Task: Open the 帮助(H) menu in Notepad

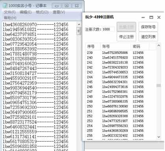Action: [x=10, y=18]
